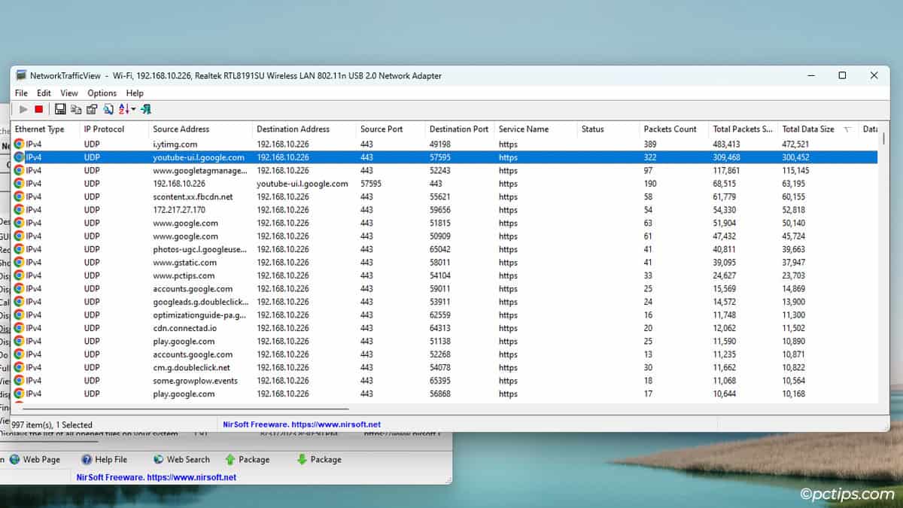Click the packets count value 190
This screenshot has width=903, height=508.
coord(650,184)
